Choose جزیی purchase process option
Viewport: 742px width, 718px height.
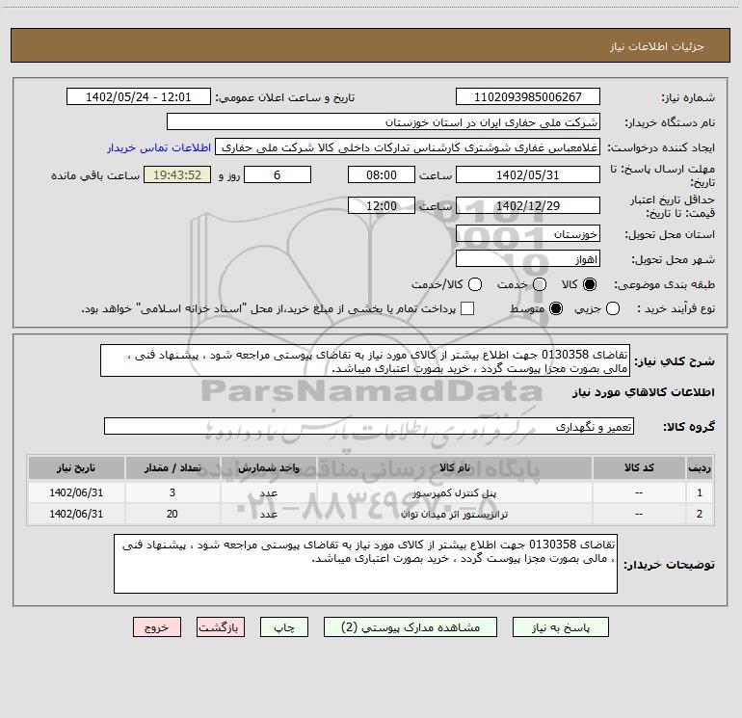[x=613, y=308]
